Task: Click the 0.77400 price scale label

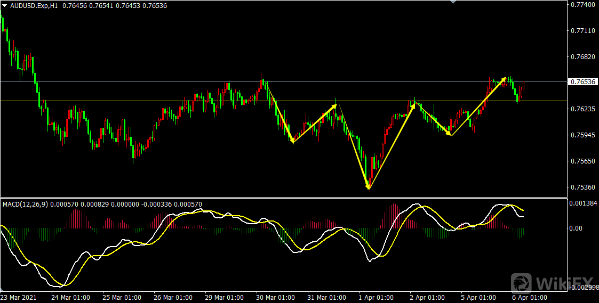Action: point(582,5)
